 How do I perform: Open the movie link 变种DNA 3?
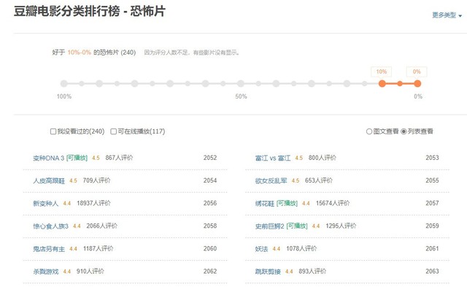click(49, 158)
